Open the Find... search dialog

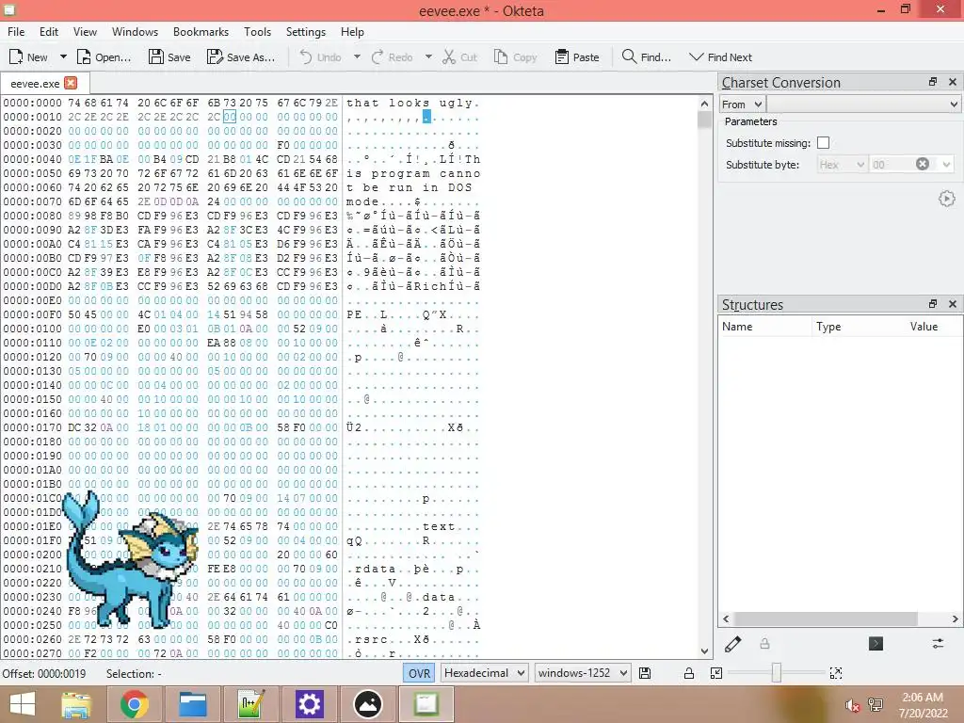coord(646,57)
